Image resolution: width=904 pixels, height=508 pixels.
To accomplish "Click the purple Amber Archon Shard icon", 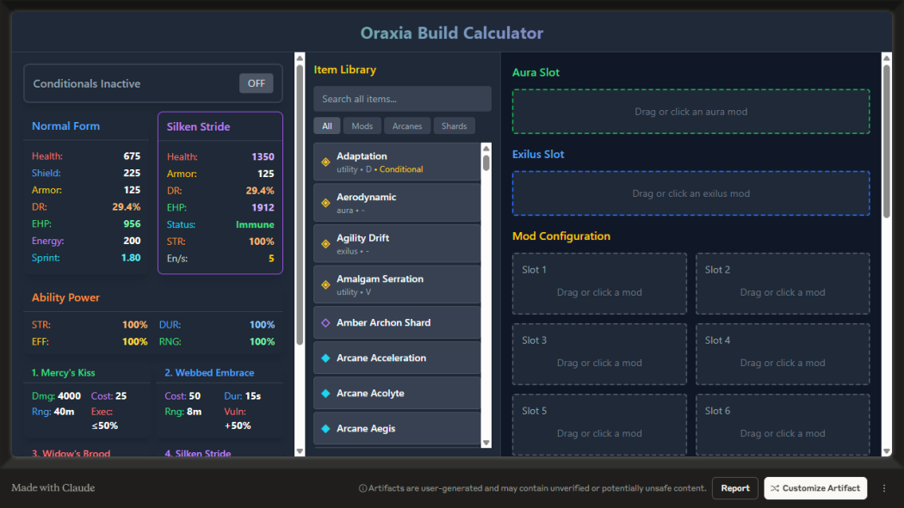I will [x=325, y=322].
